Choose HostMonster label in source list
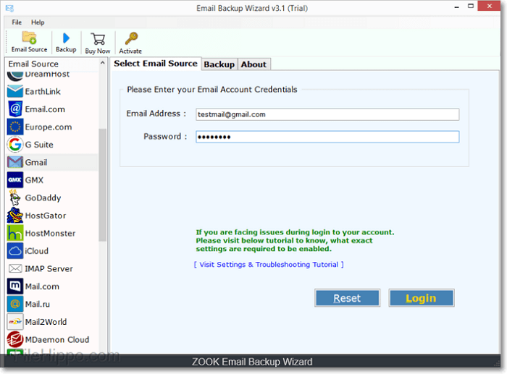Viewport: 507px width, 374px height. [x=50, y=233]
